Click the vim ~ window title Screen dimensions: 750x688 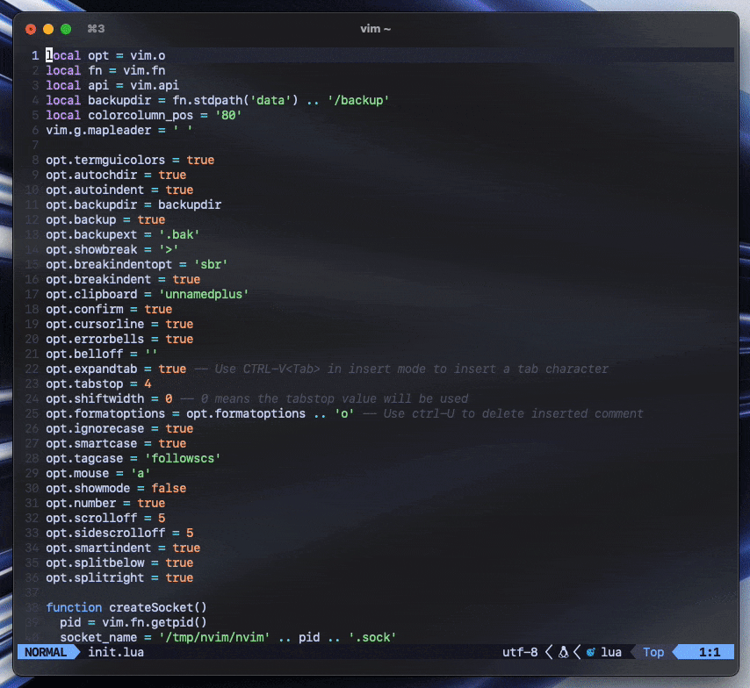coord(376,28)
